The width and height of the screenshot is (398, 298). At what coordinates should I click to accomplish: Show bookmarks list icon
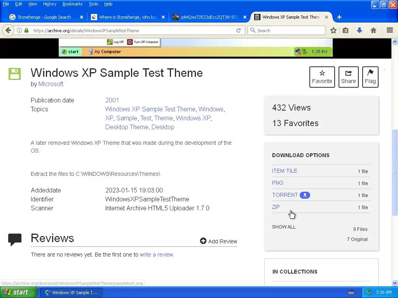(346, 30)
